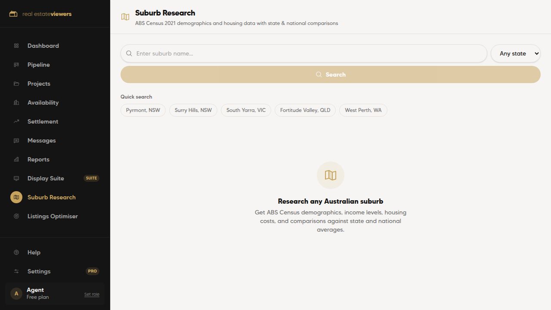Click the ABS Census 2021 subtitle text
This screenshot has height=310, width=551.
(x=237, y=23)
